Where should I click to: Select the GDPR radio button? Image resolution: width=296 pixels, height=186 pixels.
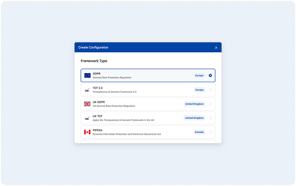click(x=210, y=75)
